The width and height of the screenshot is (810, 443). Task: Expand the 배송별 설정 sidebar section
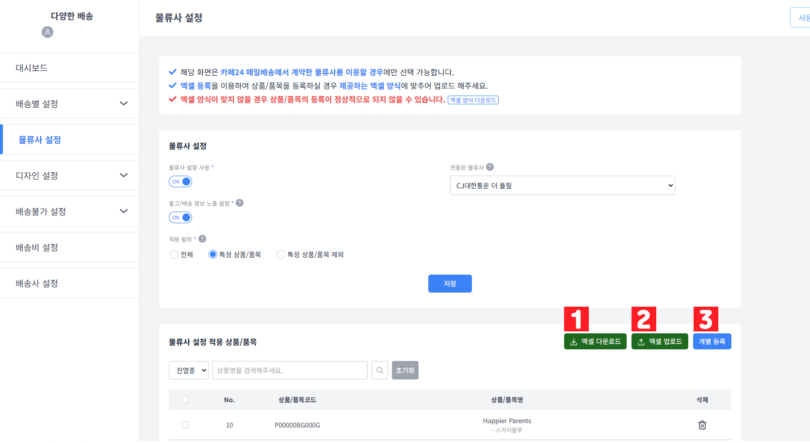[69, 103]
